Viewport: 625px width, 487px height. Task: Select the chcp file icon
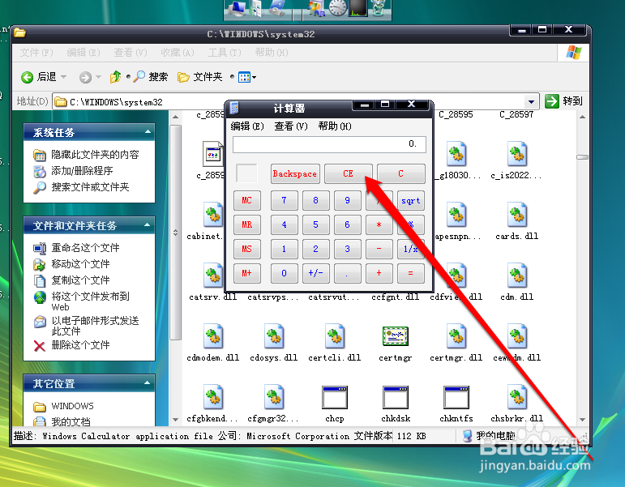click(335, 397)
